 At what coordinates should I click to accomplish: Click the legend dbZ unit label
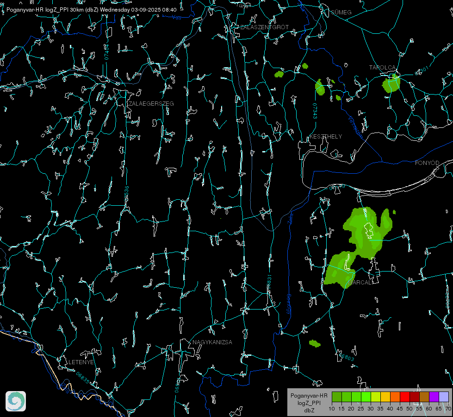(309, 411)
